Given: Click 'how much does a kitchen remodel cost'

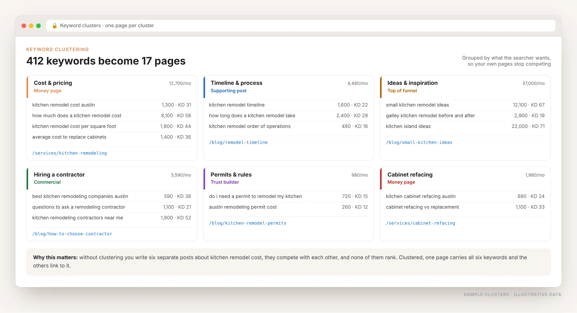Looking at the screenshot, I should (77, 116).
